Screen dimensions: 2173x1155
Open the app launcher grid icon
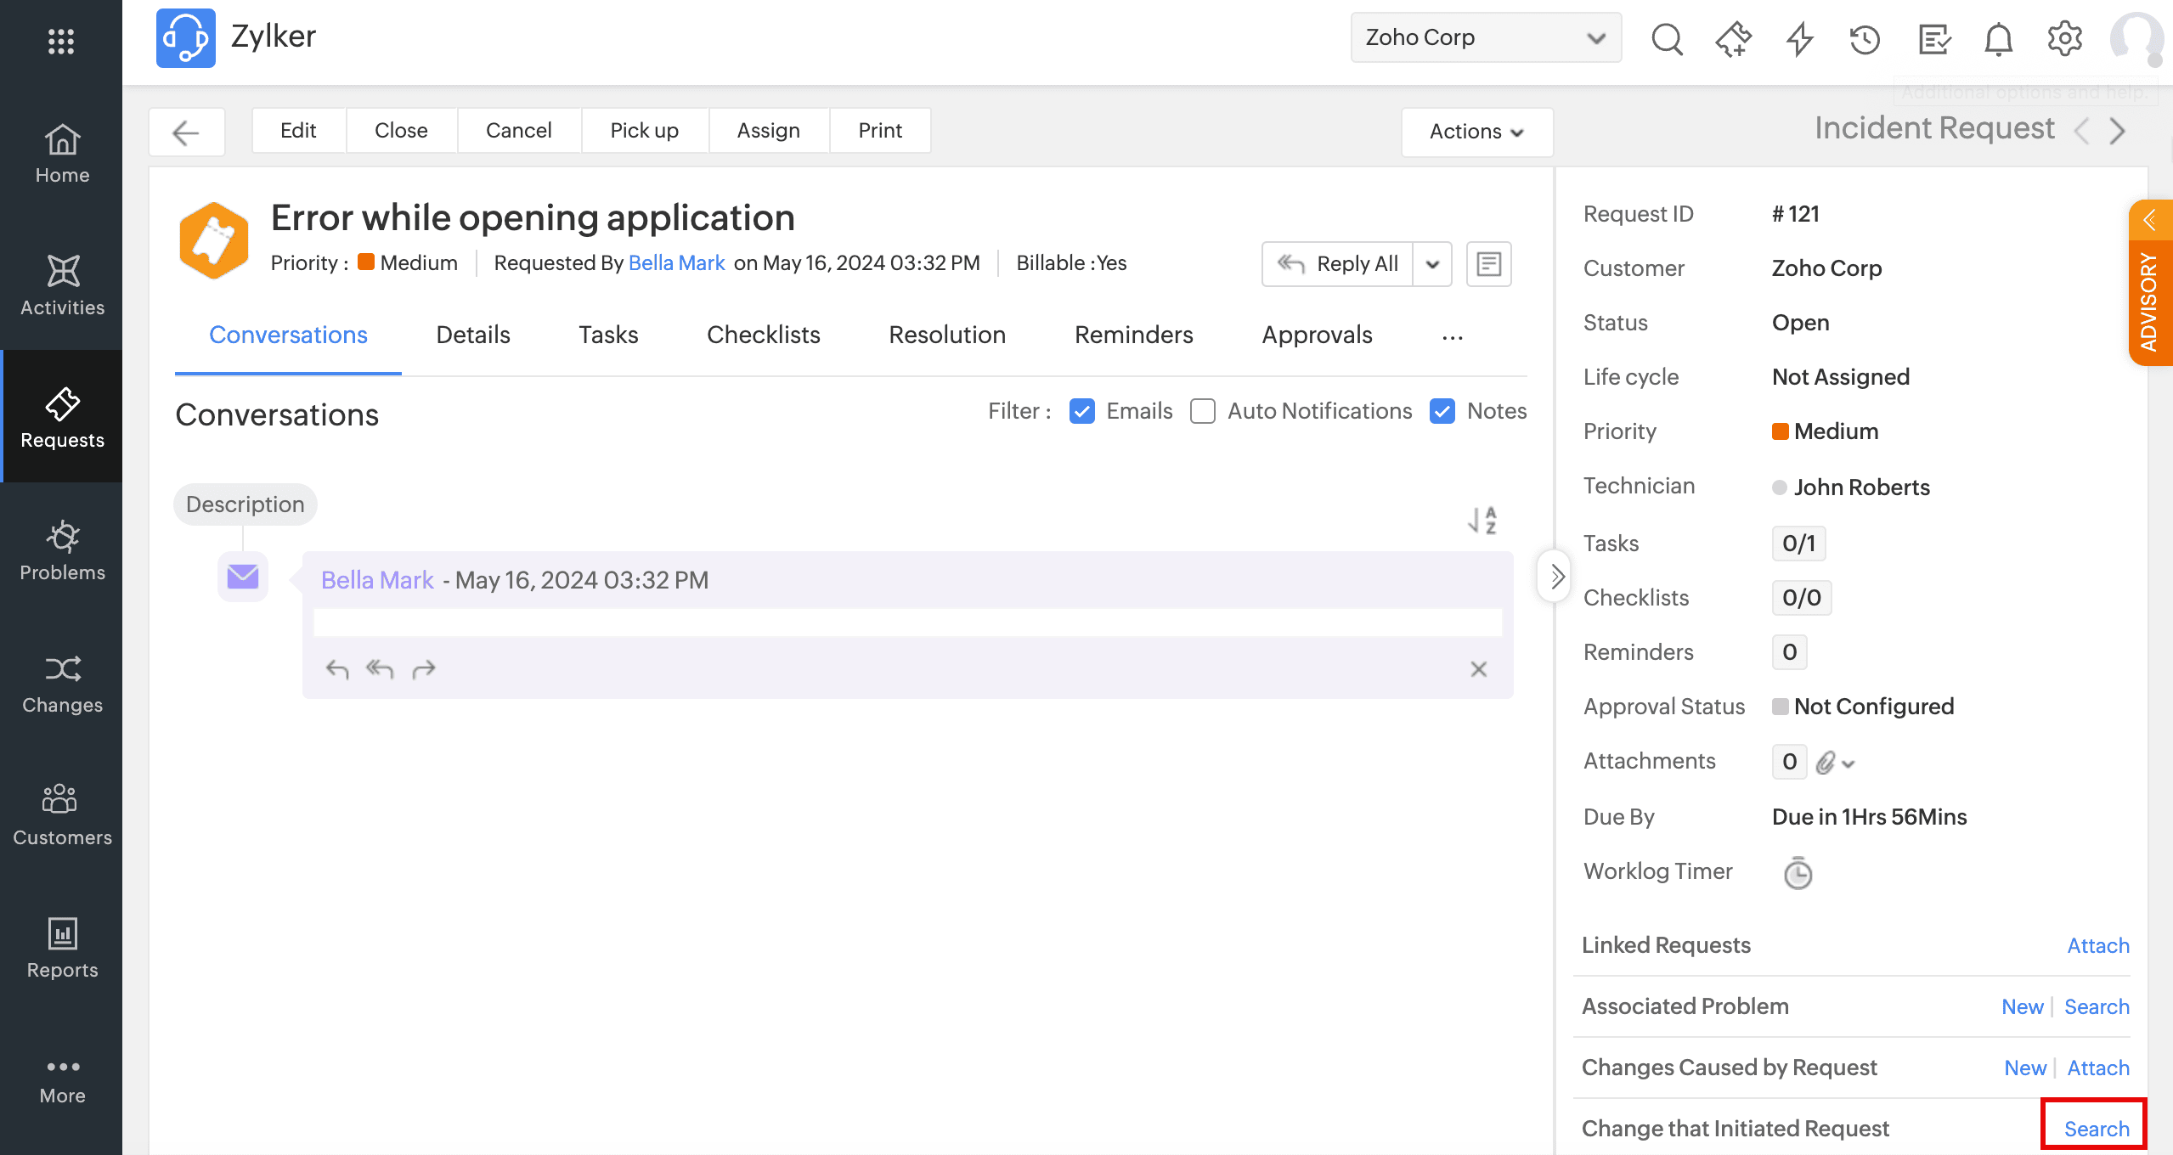click(x=60, y=41)
